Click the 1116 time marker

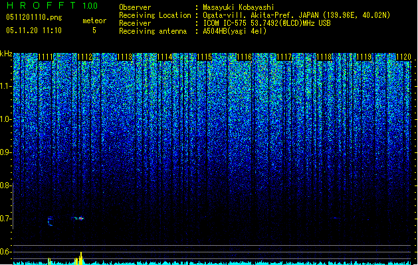(x=244, y=57)
